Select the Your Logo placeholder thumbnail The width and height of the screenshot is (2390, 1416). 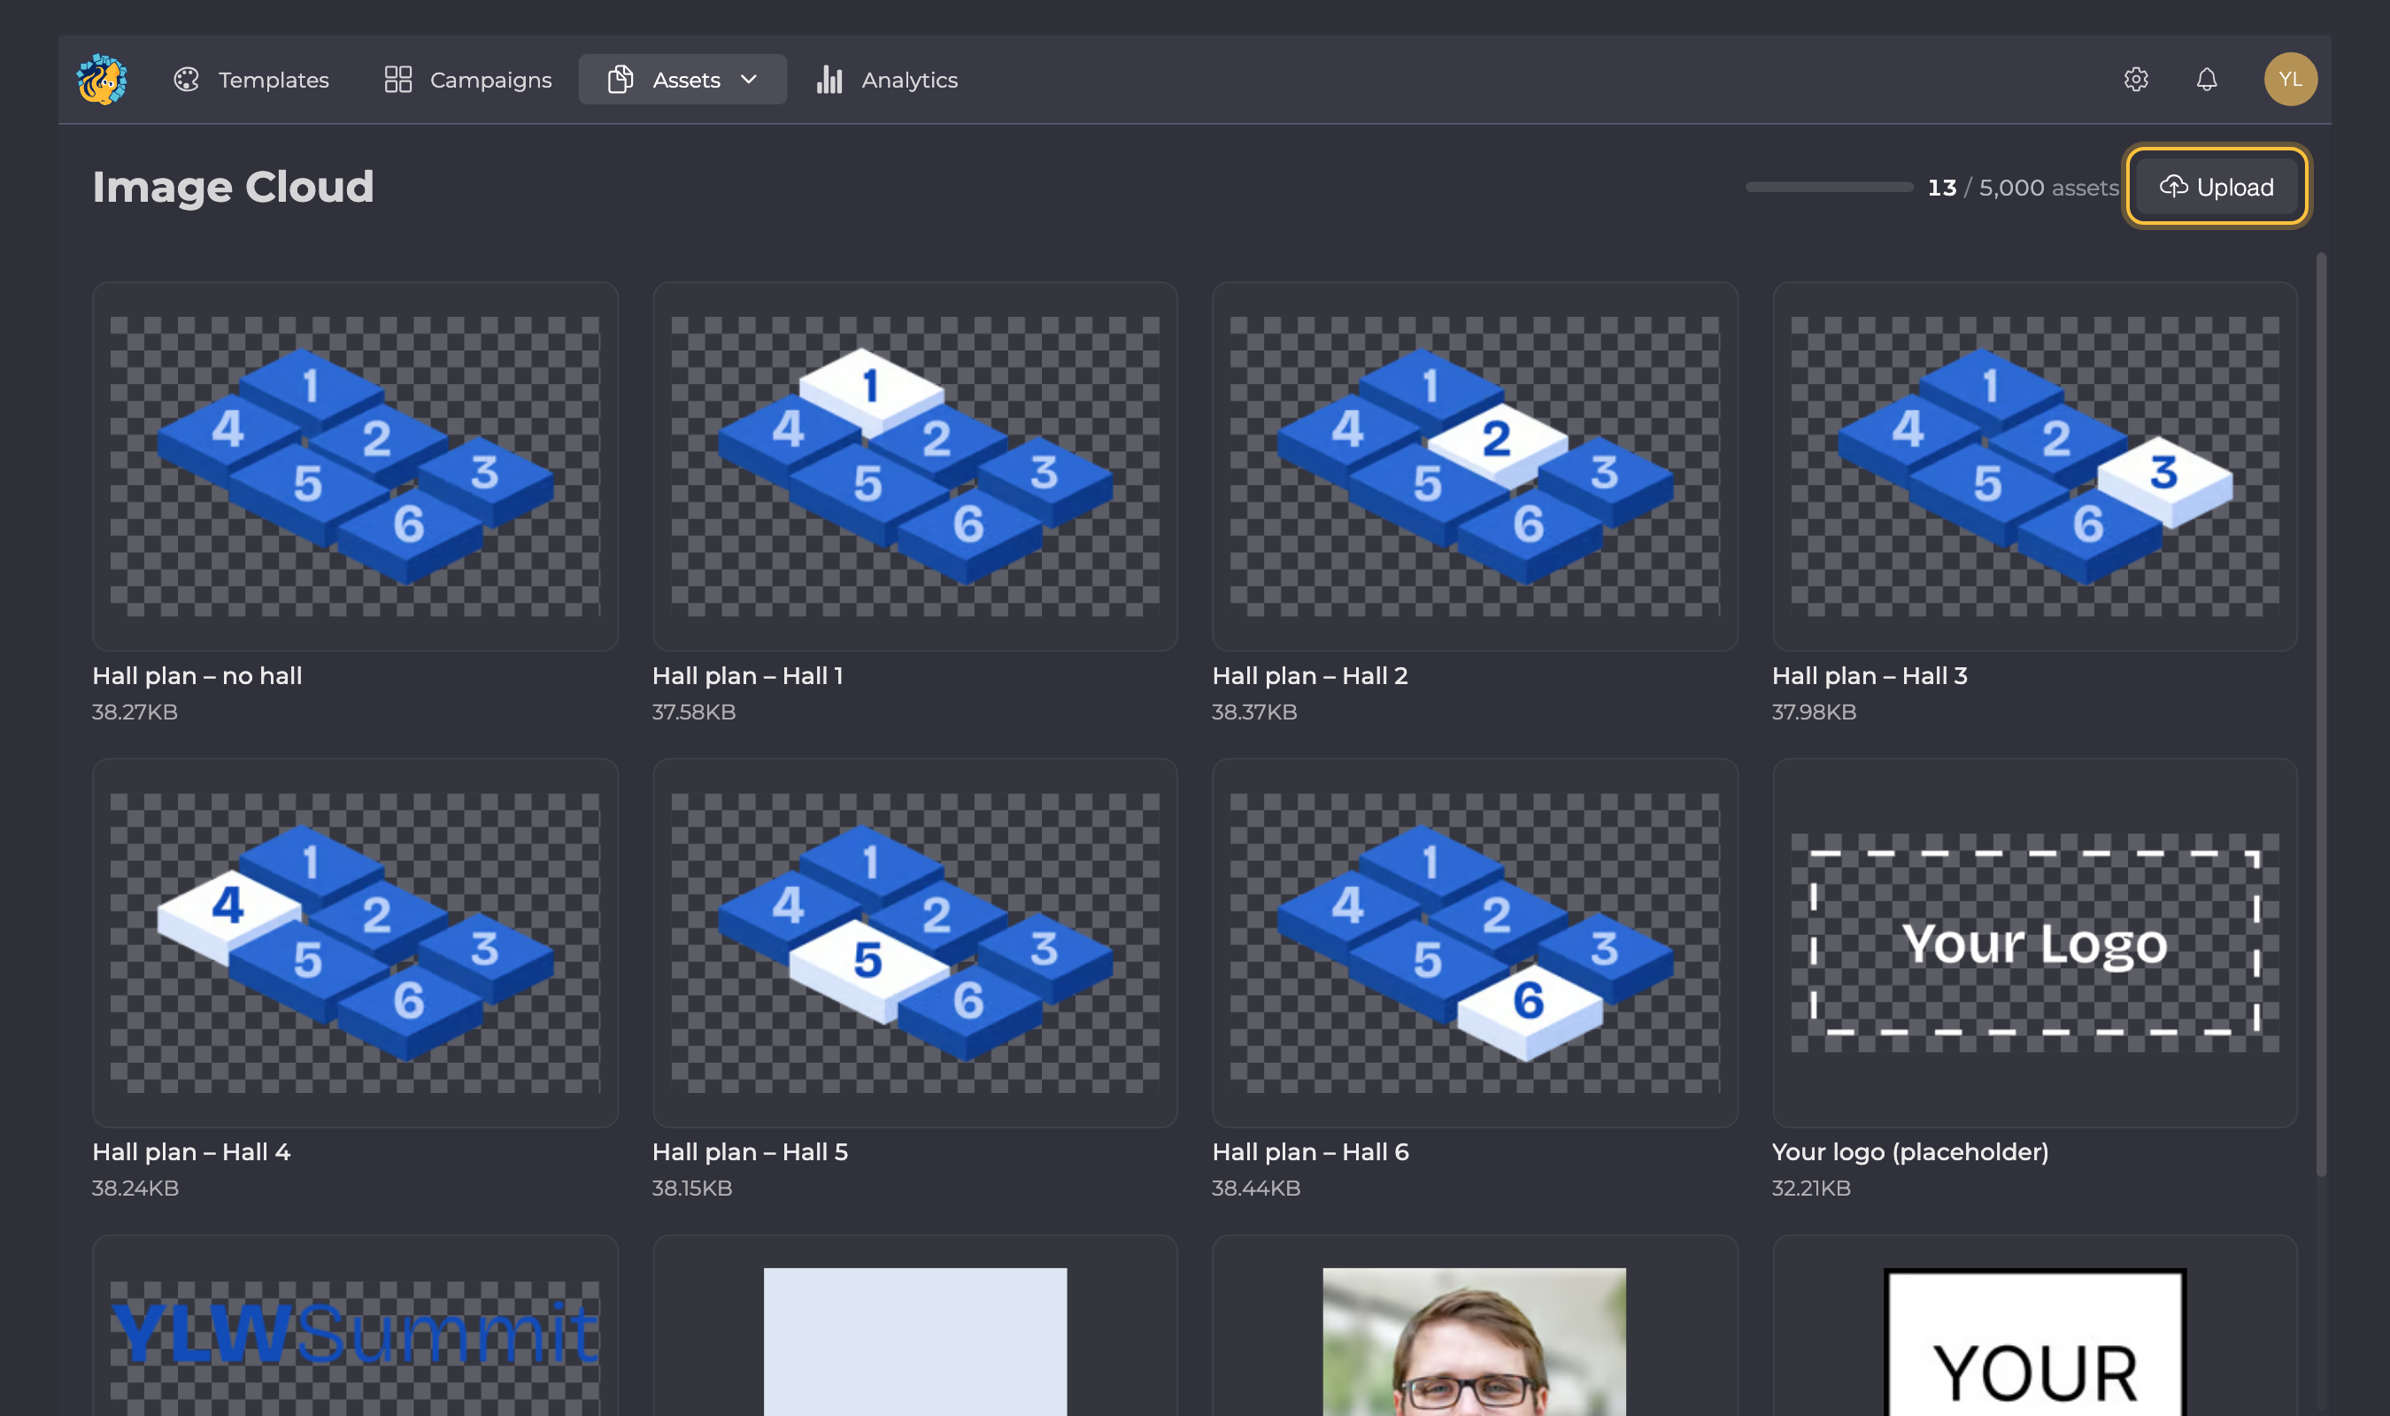(x=2034, y=943)
